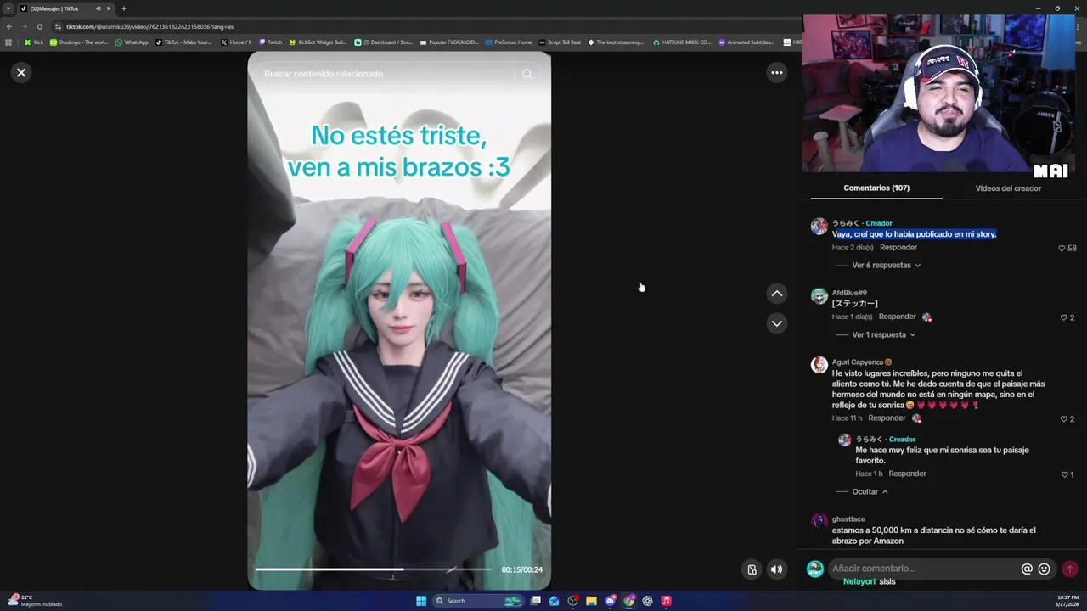1087x611 pixels.
Task: Open the PreSonus: Home bookmark
Action: point(509,42)
